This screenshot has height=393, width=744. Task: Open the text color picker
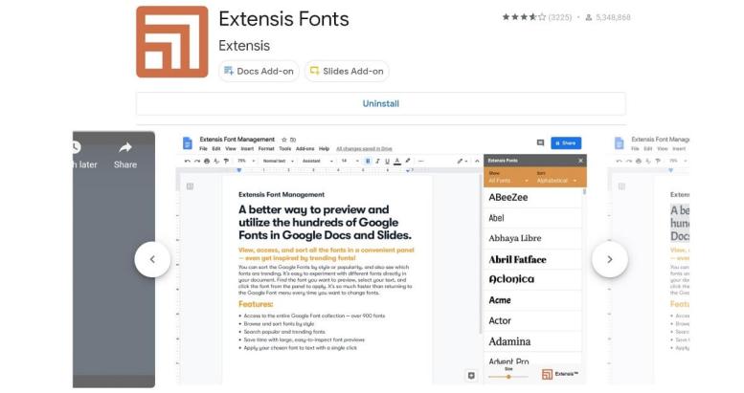[x=397, y=162]
